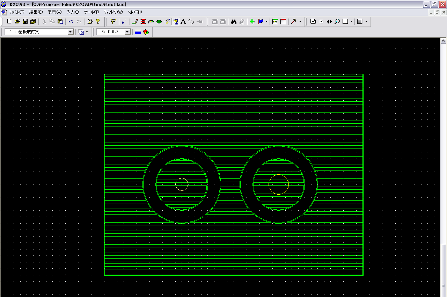Open the ファイル(F) menu
Screen dimensions: 447x297
16,12
